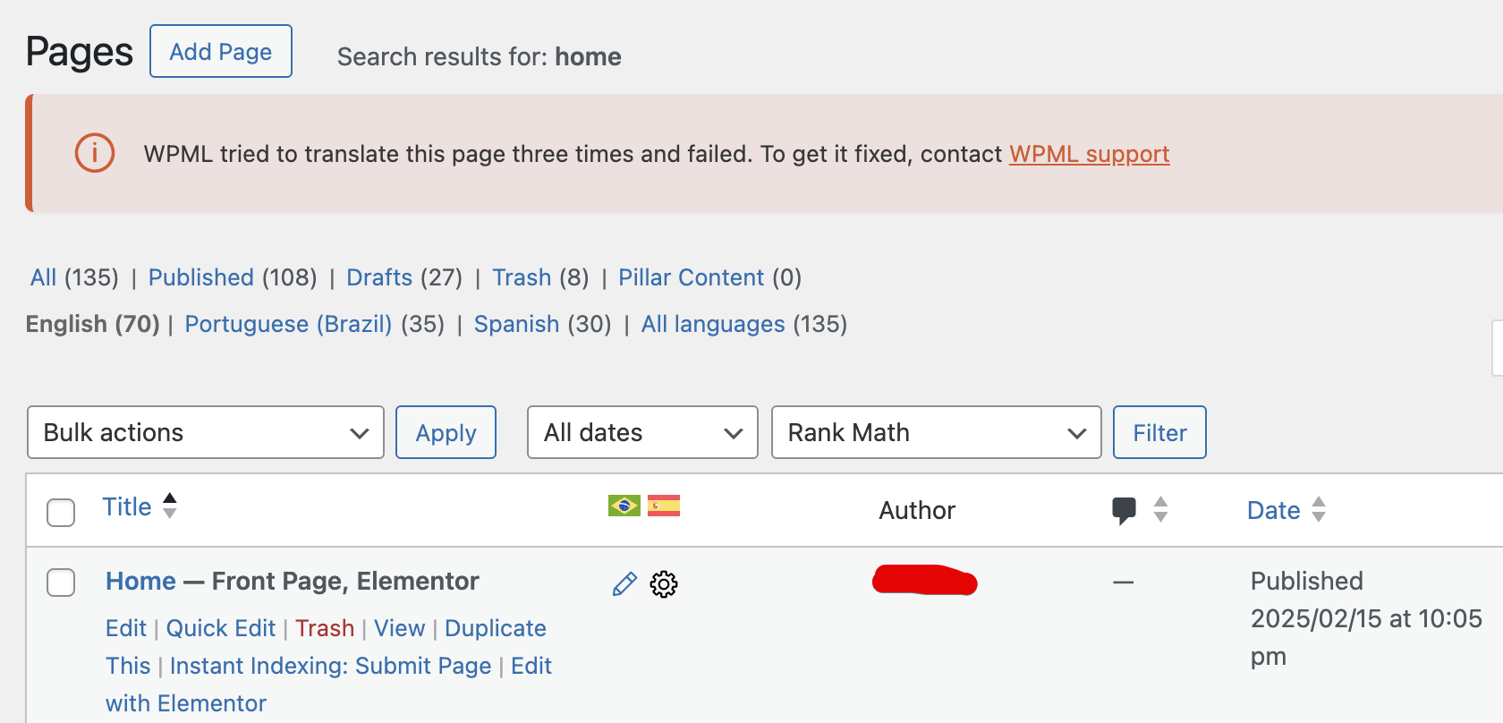Tick the select-all checkbox in the table header
The height and width of the screenshot is (723, 1503).
[x=61, y=513]
